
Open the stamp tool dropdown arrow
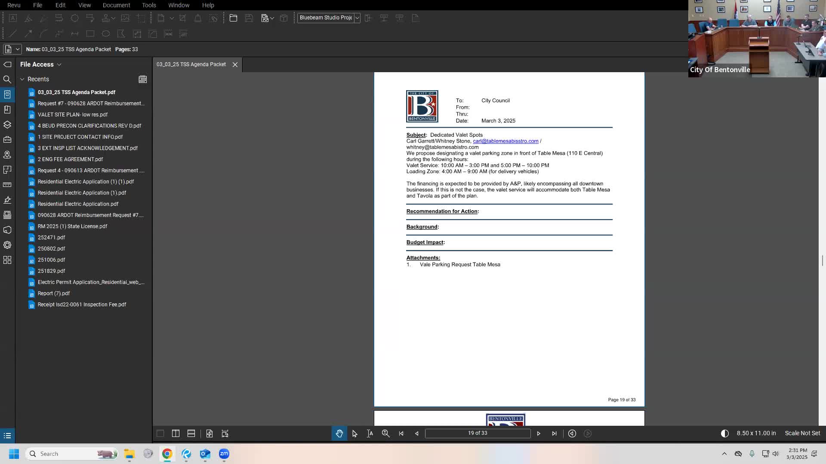click(x=113, y=18)
